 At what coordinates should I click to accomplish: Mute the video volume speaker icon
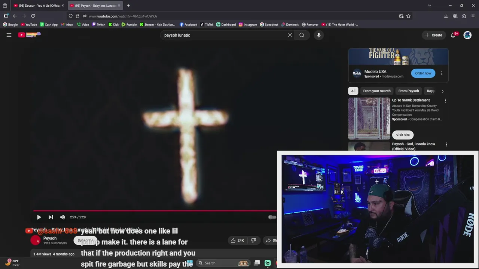62,217
